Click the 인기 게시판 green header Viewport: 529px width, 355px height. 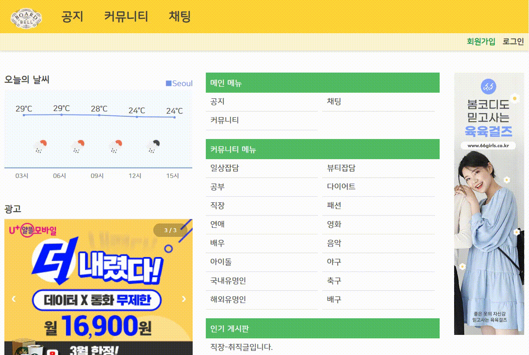(x=323, y=329)
